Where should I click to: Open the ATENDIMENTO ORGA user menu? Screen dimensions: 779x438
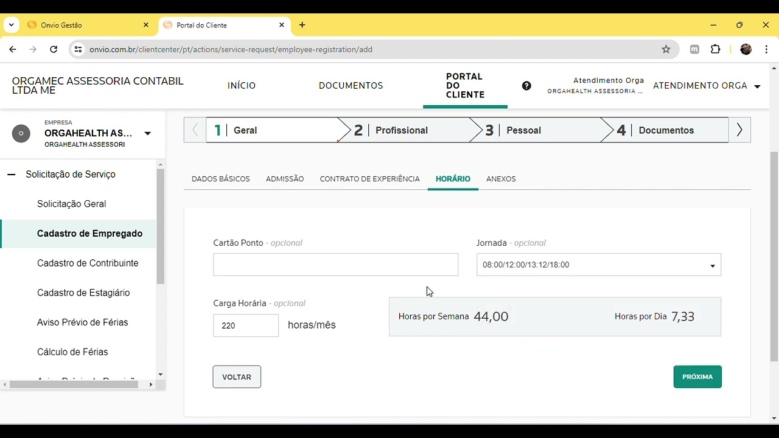coord(707,86)
